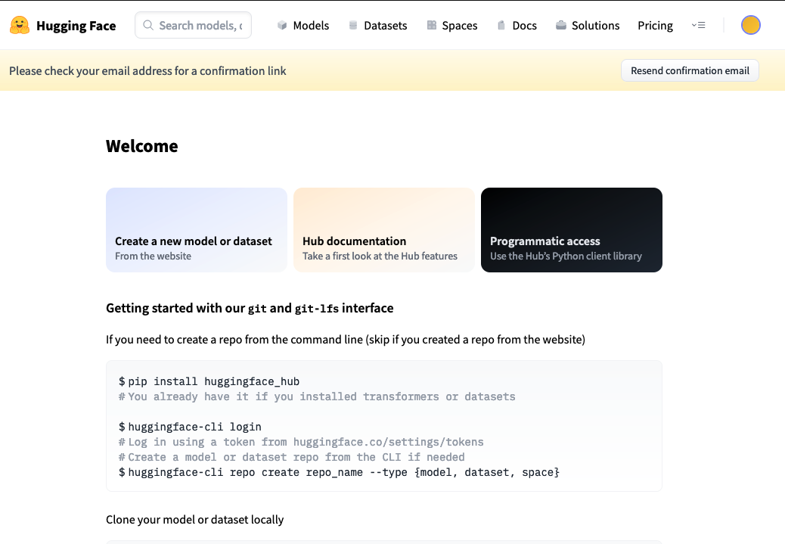Select Docs in the navigation bar
The height and width of the screenshot is (544, 785).
[x=523, y=25]
